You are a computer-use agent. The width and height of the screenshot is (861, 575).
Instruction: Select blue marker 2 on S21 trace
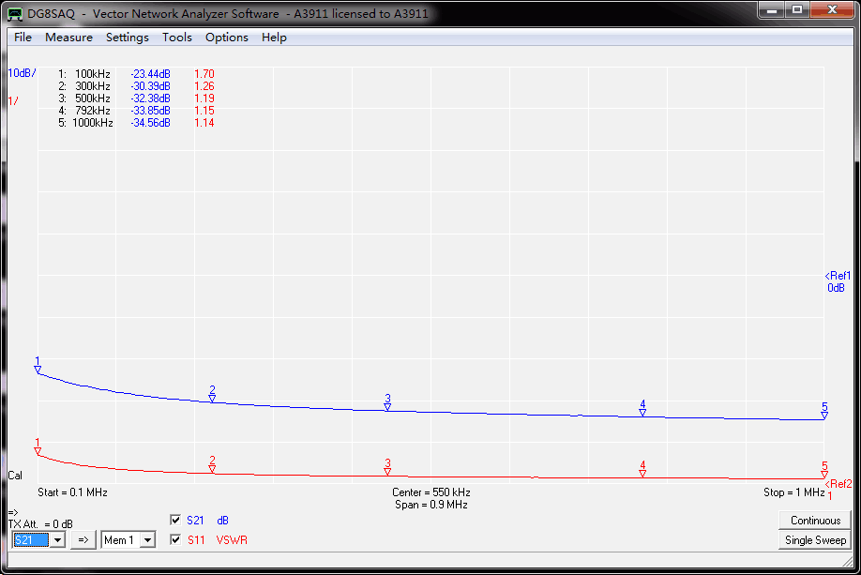point(212,394)
